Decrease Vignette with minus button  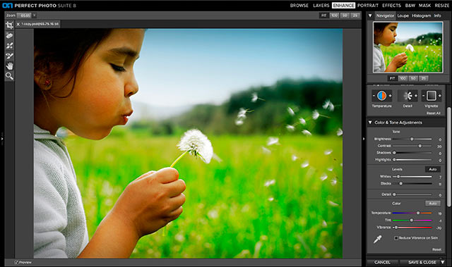click(424, 96)
